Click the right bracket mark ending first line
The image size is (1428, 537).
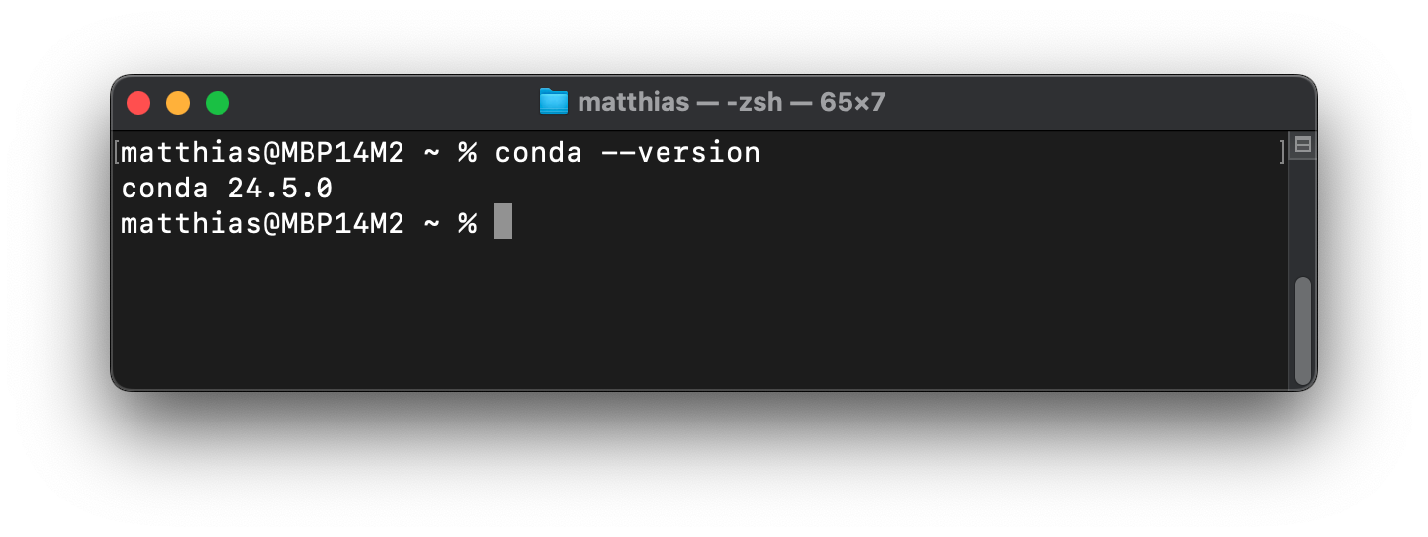click(1282, 153)
